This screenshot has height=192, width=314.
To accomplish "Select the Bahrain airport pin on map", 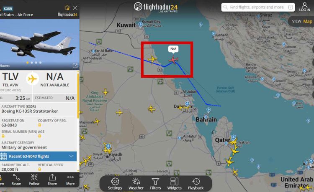I will point(208,110).
